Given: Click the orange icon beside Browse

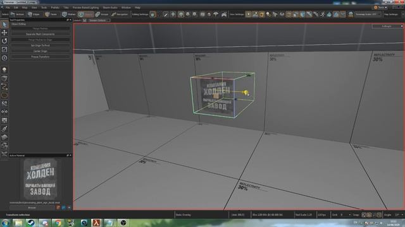Looking at the screenshot, I should (58, 207).
